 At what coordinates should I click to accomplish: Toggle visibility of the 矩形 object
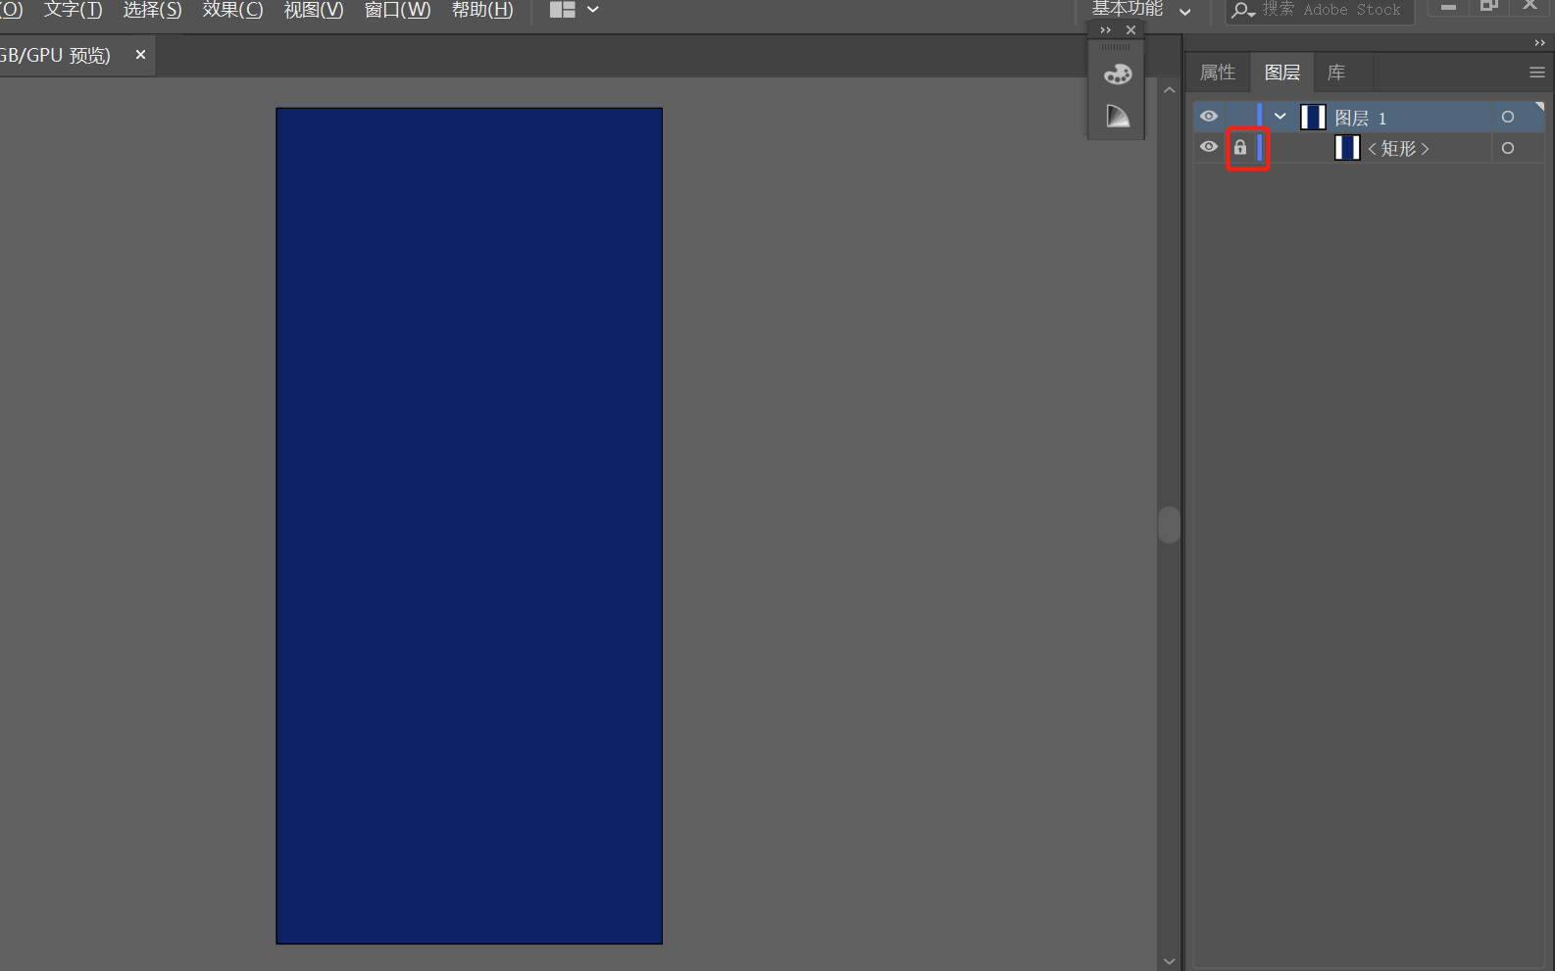click(1209, 148)
